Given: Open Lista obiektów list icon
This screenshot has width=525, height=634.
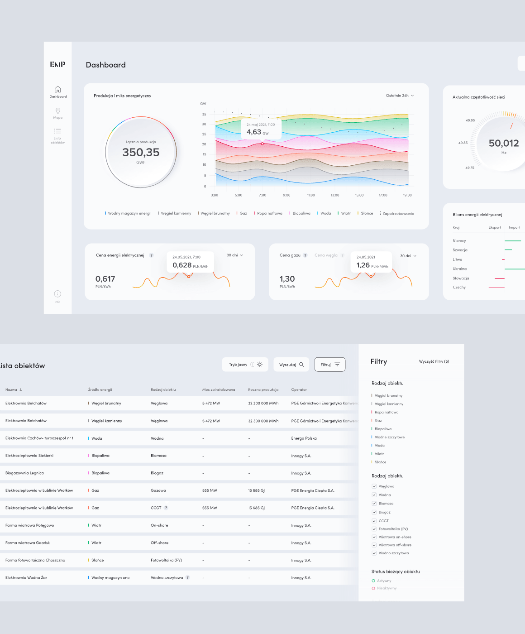Looking at the screenshot, I should coord(57,131).
